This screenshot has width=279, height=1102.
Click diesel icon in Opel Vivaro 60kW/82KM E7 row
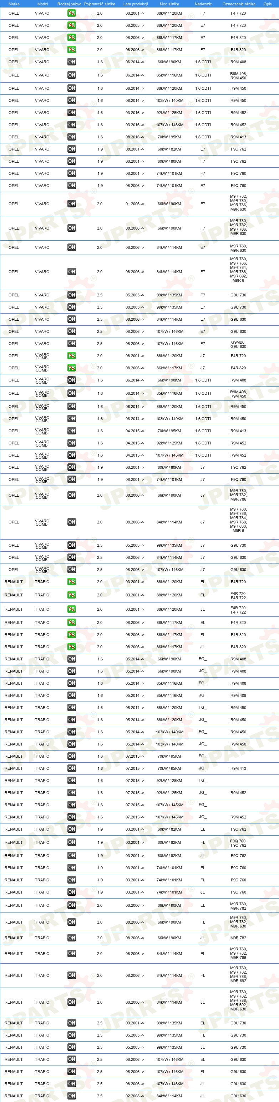72,149
